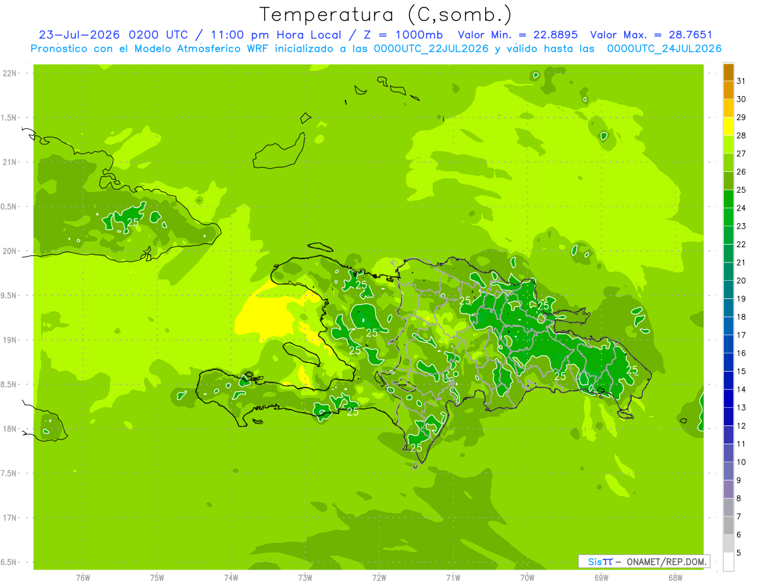Click the '68W' longitude axis label
Screen dimensions: 758x586
pos(675,578)
